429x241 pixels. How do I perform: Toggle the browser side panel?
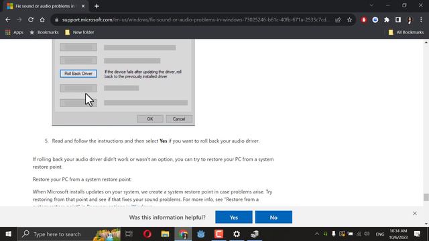(x=398, y=19)
